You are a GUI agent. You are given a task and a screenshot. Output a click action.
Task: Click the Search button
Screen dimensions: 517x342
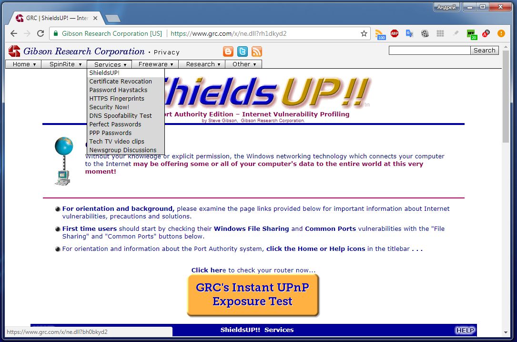484,51
